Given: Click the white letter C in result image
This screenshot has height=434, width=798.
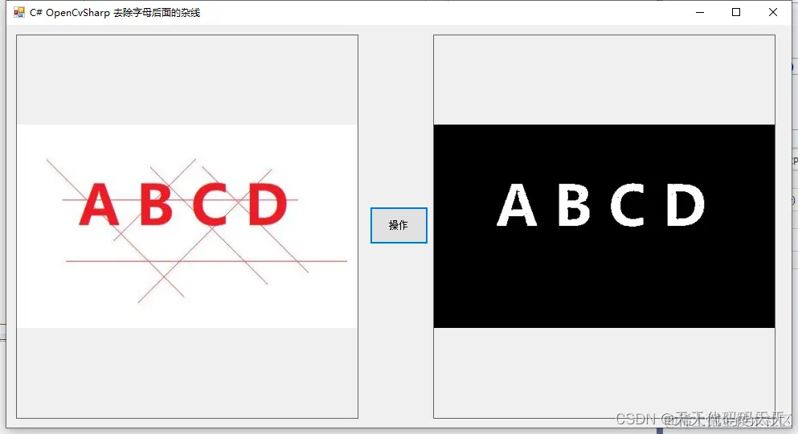Looking at the screenshot, I should (x=628, y=204).
